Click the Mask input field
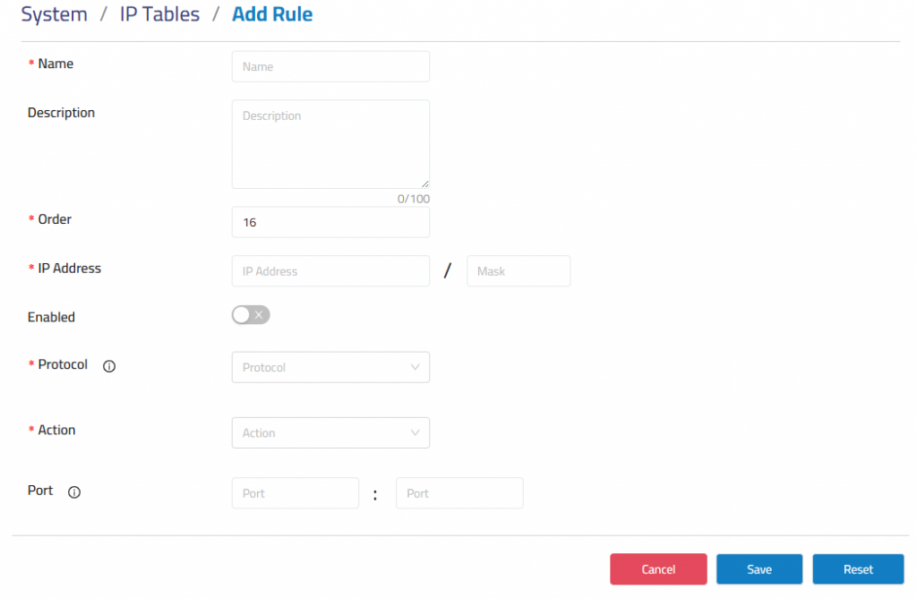The image size is (917, 598). (518, 271)
